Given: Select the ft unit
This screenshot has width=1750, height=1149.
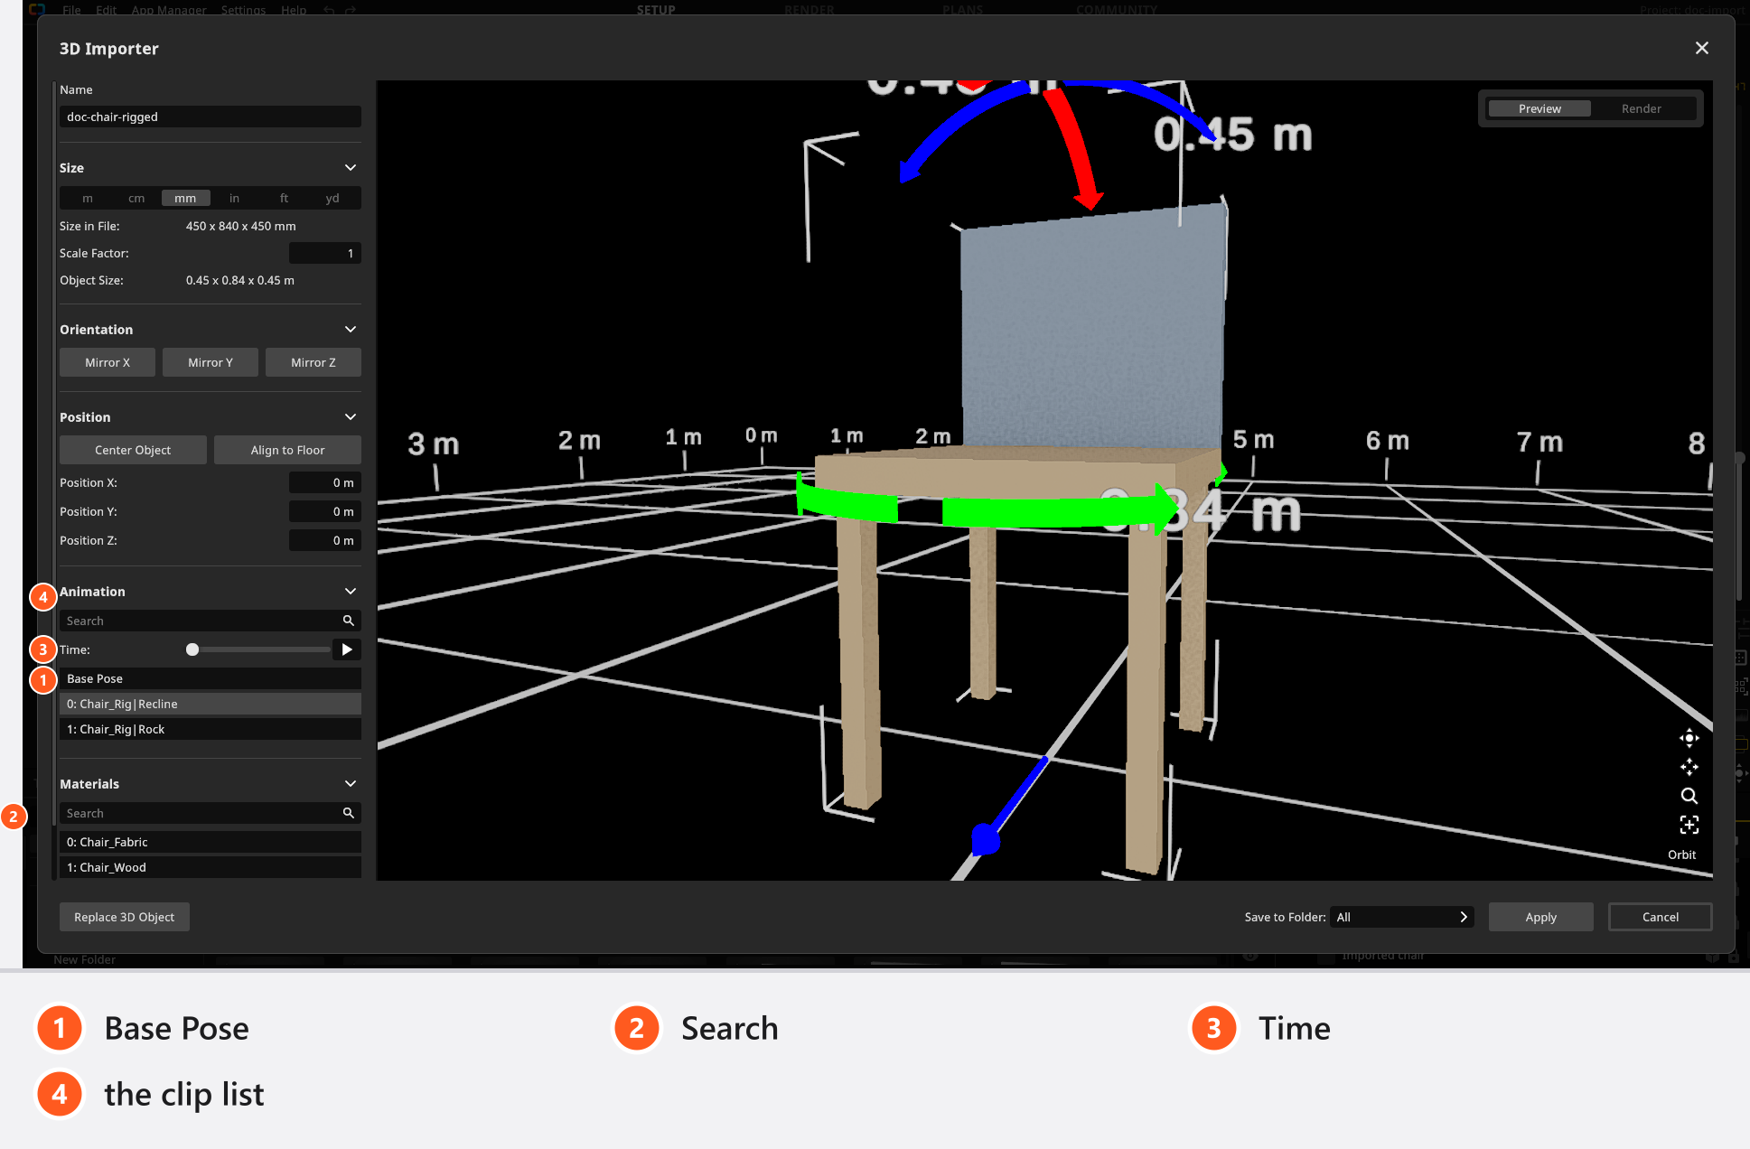Looking at the screenshot, I should pos(284,198).
